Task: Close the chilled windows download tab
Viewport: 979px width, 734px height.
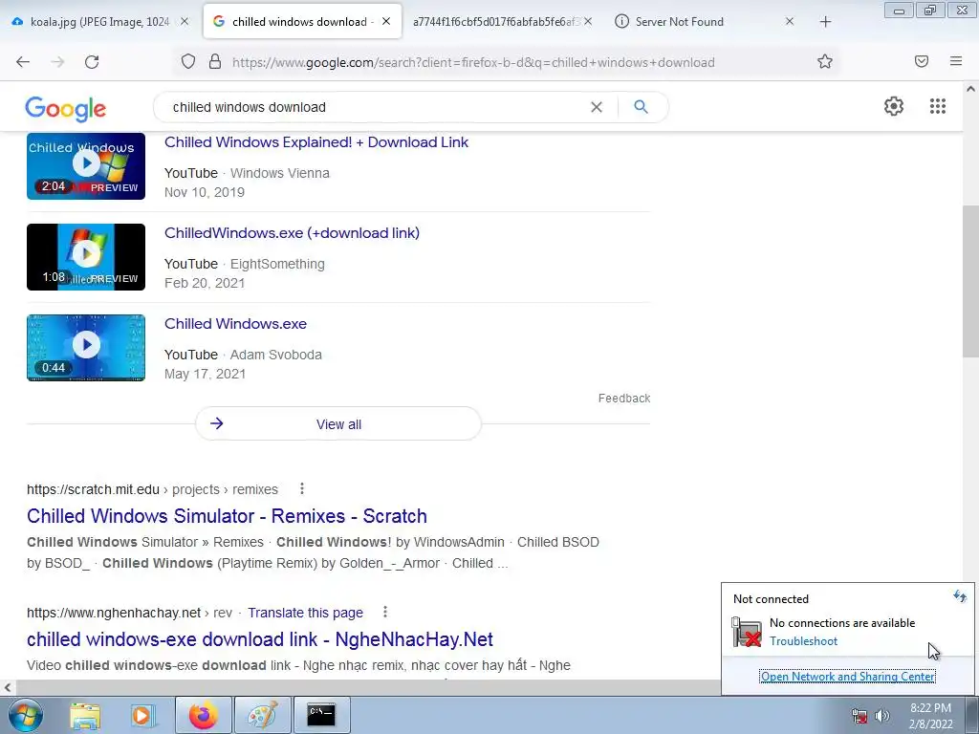Action: coord(386,22)
